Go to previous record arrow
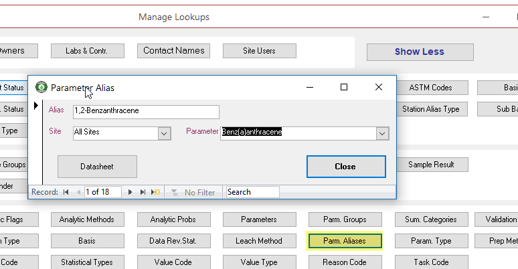Viewport: 518px width, 269px height. (78, 192)
